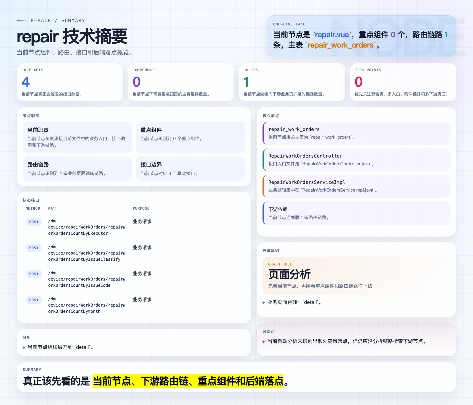473x405 pixels.
Task: Open the RISK POINTS stat card
Action: click(x=403, y=82)
